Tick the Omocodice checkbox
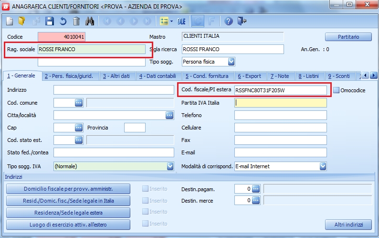The width and height of the screenshot is (379, 238). [336, 90]
